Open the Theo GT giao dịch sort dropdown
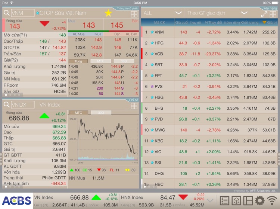This screenshot has width=280, height=209. click(217, 13)
